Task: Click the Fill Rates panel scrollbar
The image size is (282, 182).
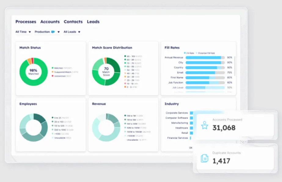Action: [235, 66]
